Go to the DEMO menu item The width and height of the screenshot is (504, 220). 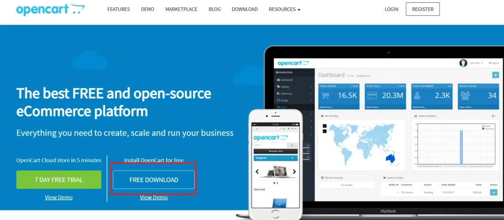[x=148, y=9]
